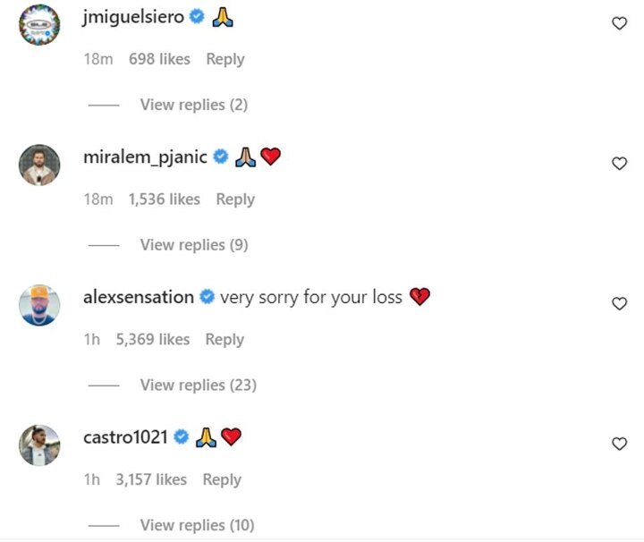Heart the alexsensation comment

point(619,303)
